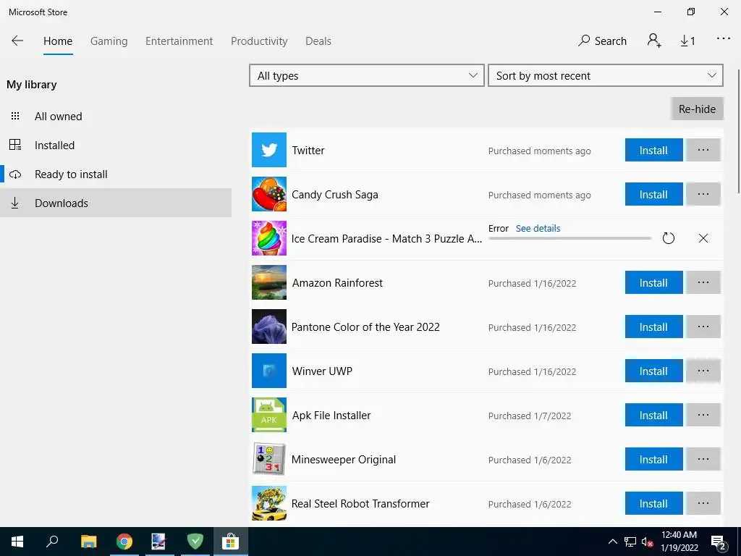Select Downloads in My library
Image resolution: width=741 pixels, height=556 pixels.
(116, 203)
